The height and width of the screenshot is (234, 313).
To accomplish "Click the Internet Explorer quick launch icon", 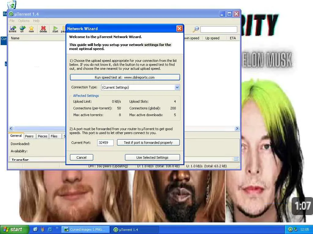I will 50,229.
